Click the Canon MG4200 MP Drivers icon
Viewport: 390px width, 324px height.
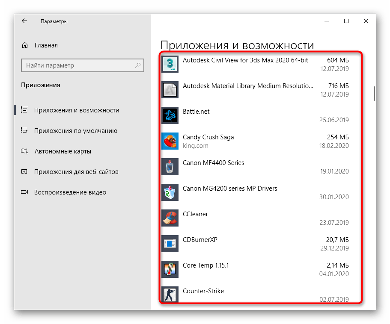[x=170, y=192]
